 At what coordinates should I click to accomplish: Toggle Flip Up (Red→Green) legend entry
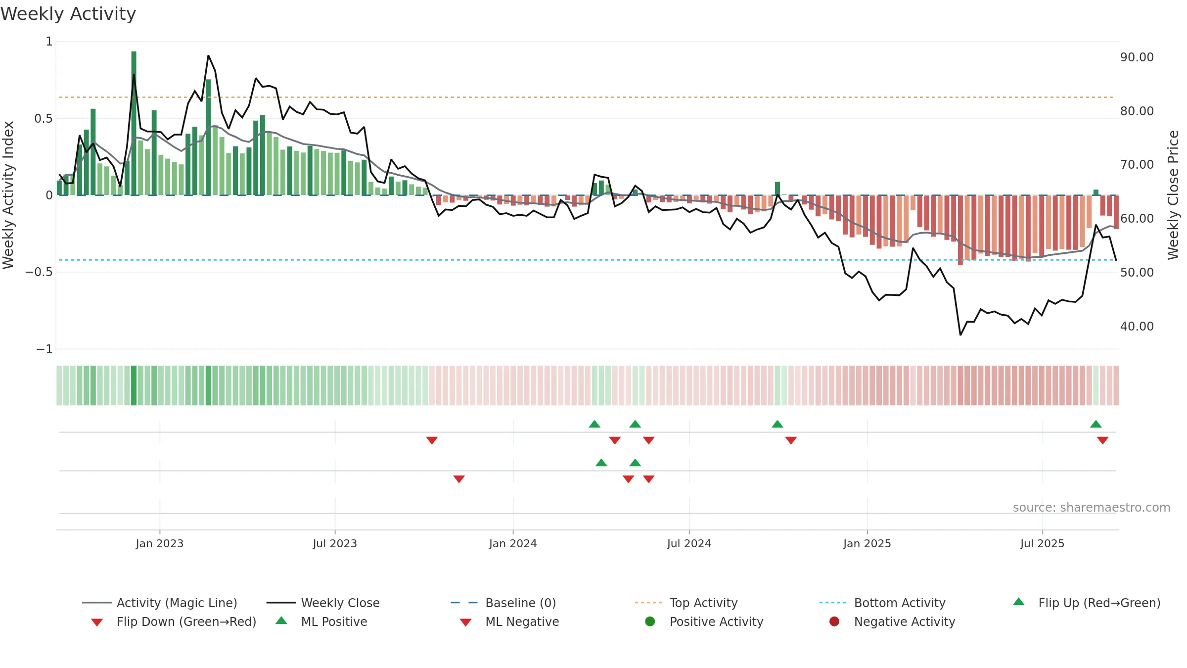(x=1086, y=603)
